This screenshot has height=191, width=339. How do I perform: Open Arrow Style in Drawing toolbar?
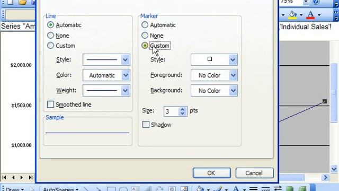coord(278,189)
